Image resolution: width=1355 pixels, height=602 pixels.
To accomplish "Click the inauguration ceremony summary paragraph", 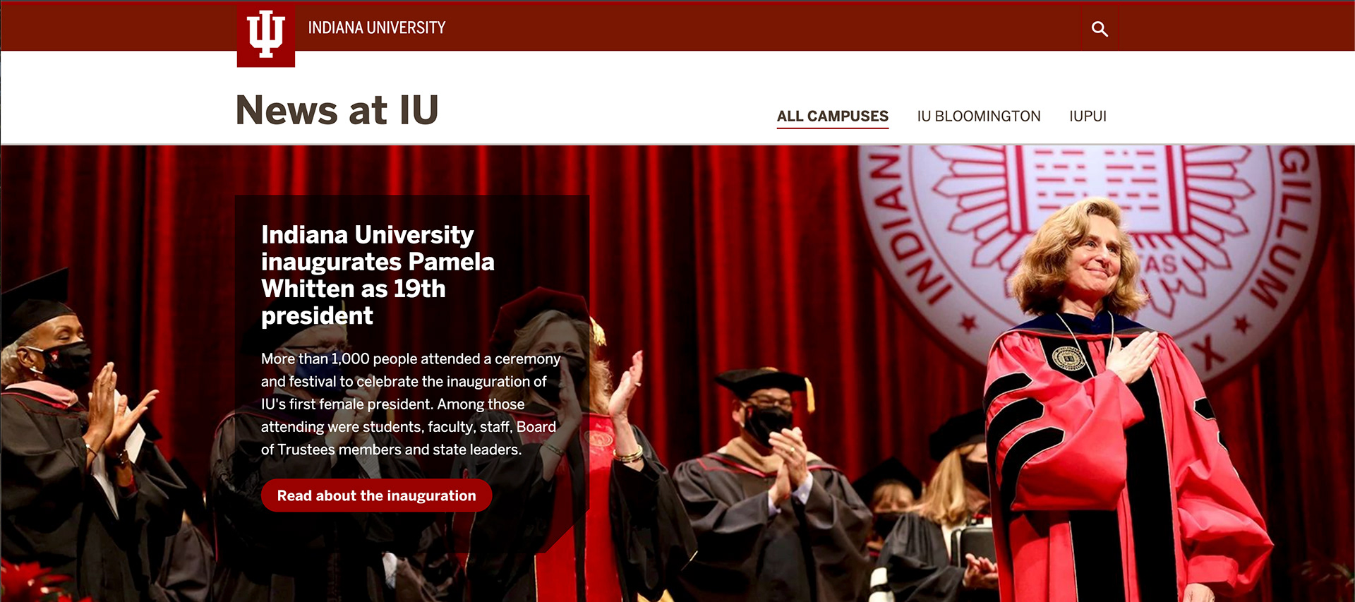I will 411,404.
